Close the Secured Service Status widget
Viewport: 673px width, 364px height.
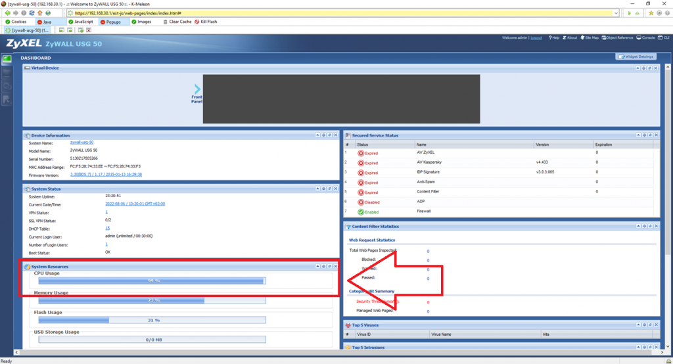click(657, 135)
